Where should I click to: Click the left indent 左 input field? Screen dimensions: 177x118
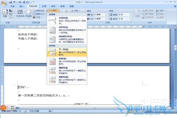tap(99, 15)
